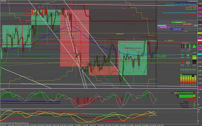The width and height of the screenshot is (202, 126).
Task: Click the multi-timeframe green-to-red bar meter
Action: click(188, 79)
